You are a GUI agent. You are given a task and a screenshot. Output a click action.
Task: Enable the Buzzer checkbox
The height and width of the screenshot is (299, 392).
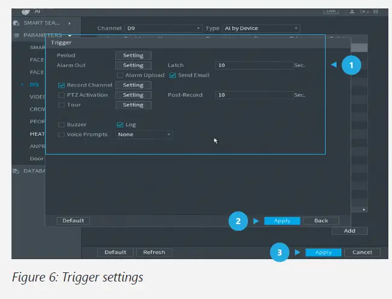coord(62,124)
